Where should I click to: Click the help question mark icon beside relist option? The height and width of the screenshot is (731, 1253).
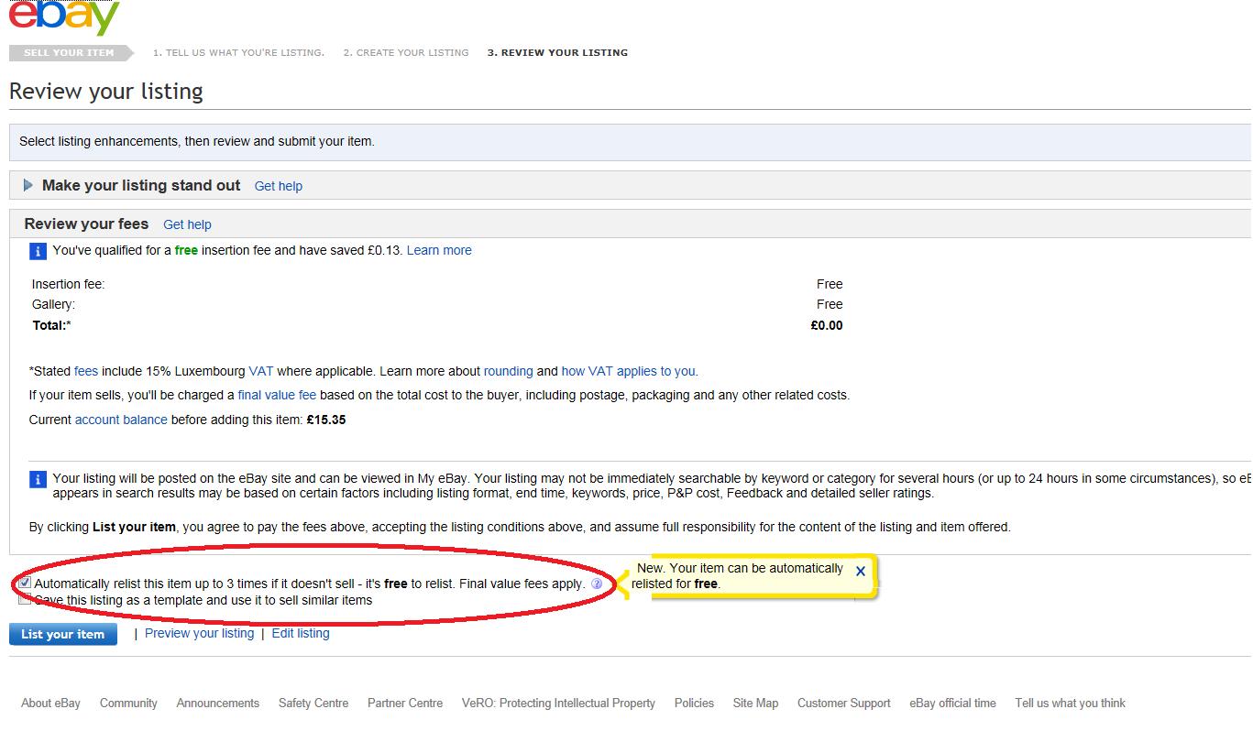point(597,584)
